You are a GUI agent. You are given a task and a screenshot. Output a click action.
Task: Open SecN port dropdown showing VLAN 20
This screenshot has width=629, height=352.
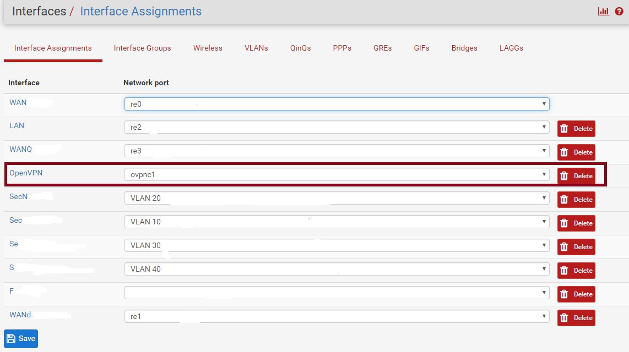point(337,198)
